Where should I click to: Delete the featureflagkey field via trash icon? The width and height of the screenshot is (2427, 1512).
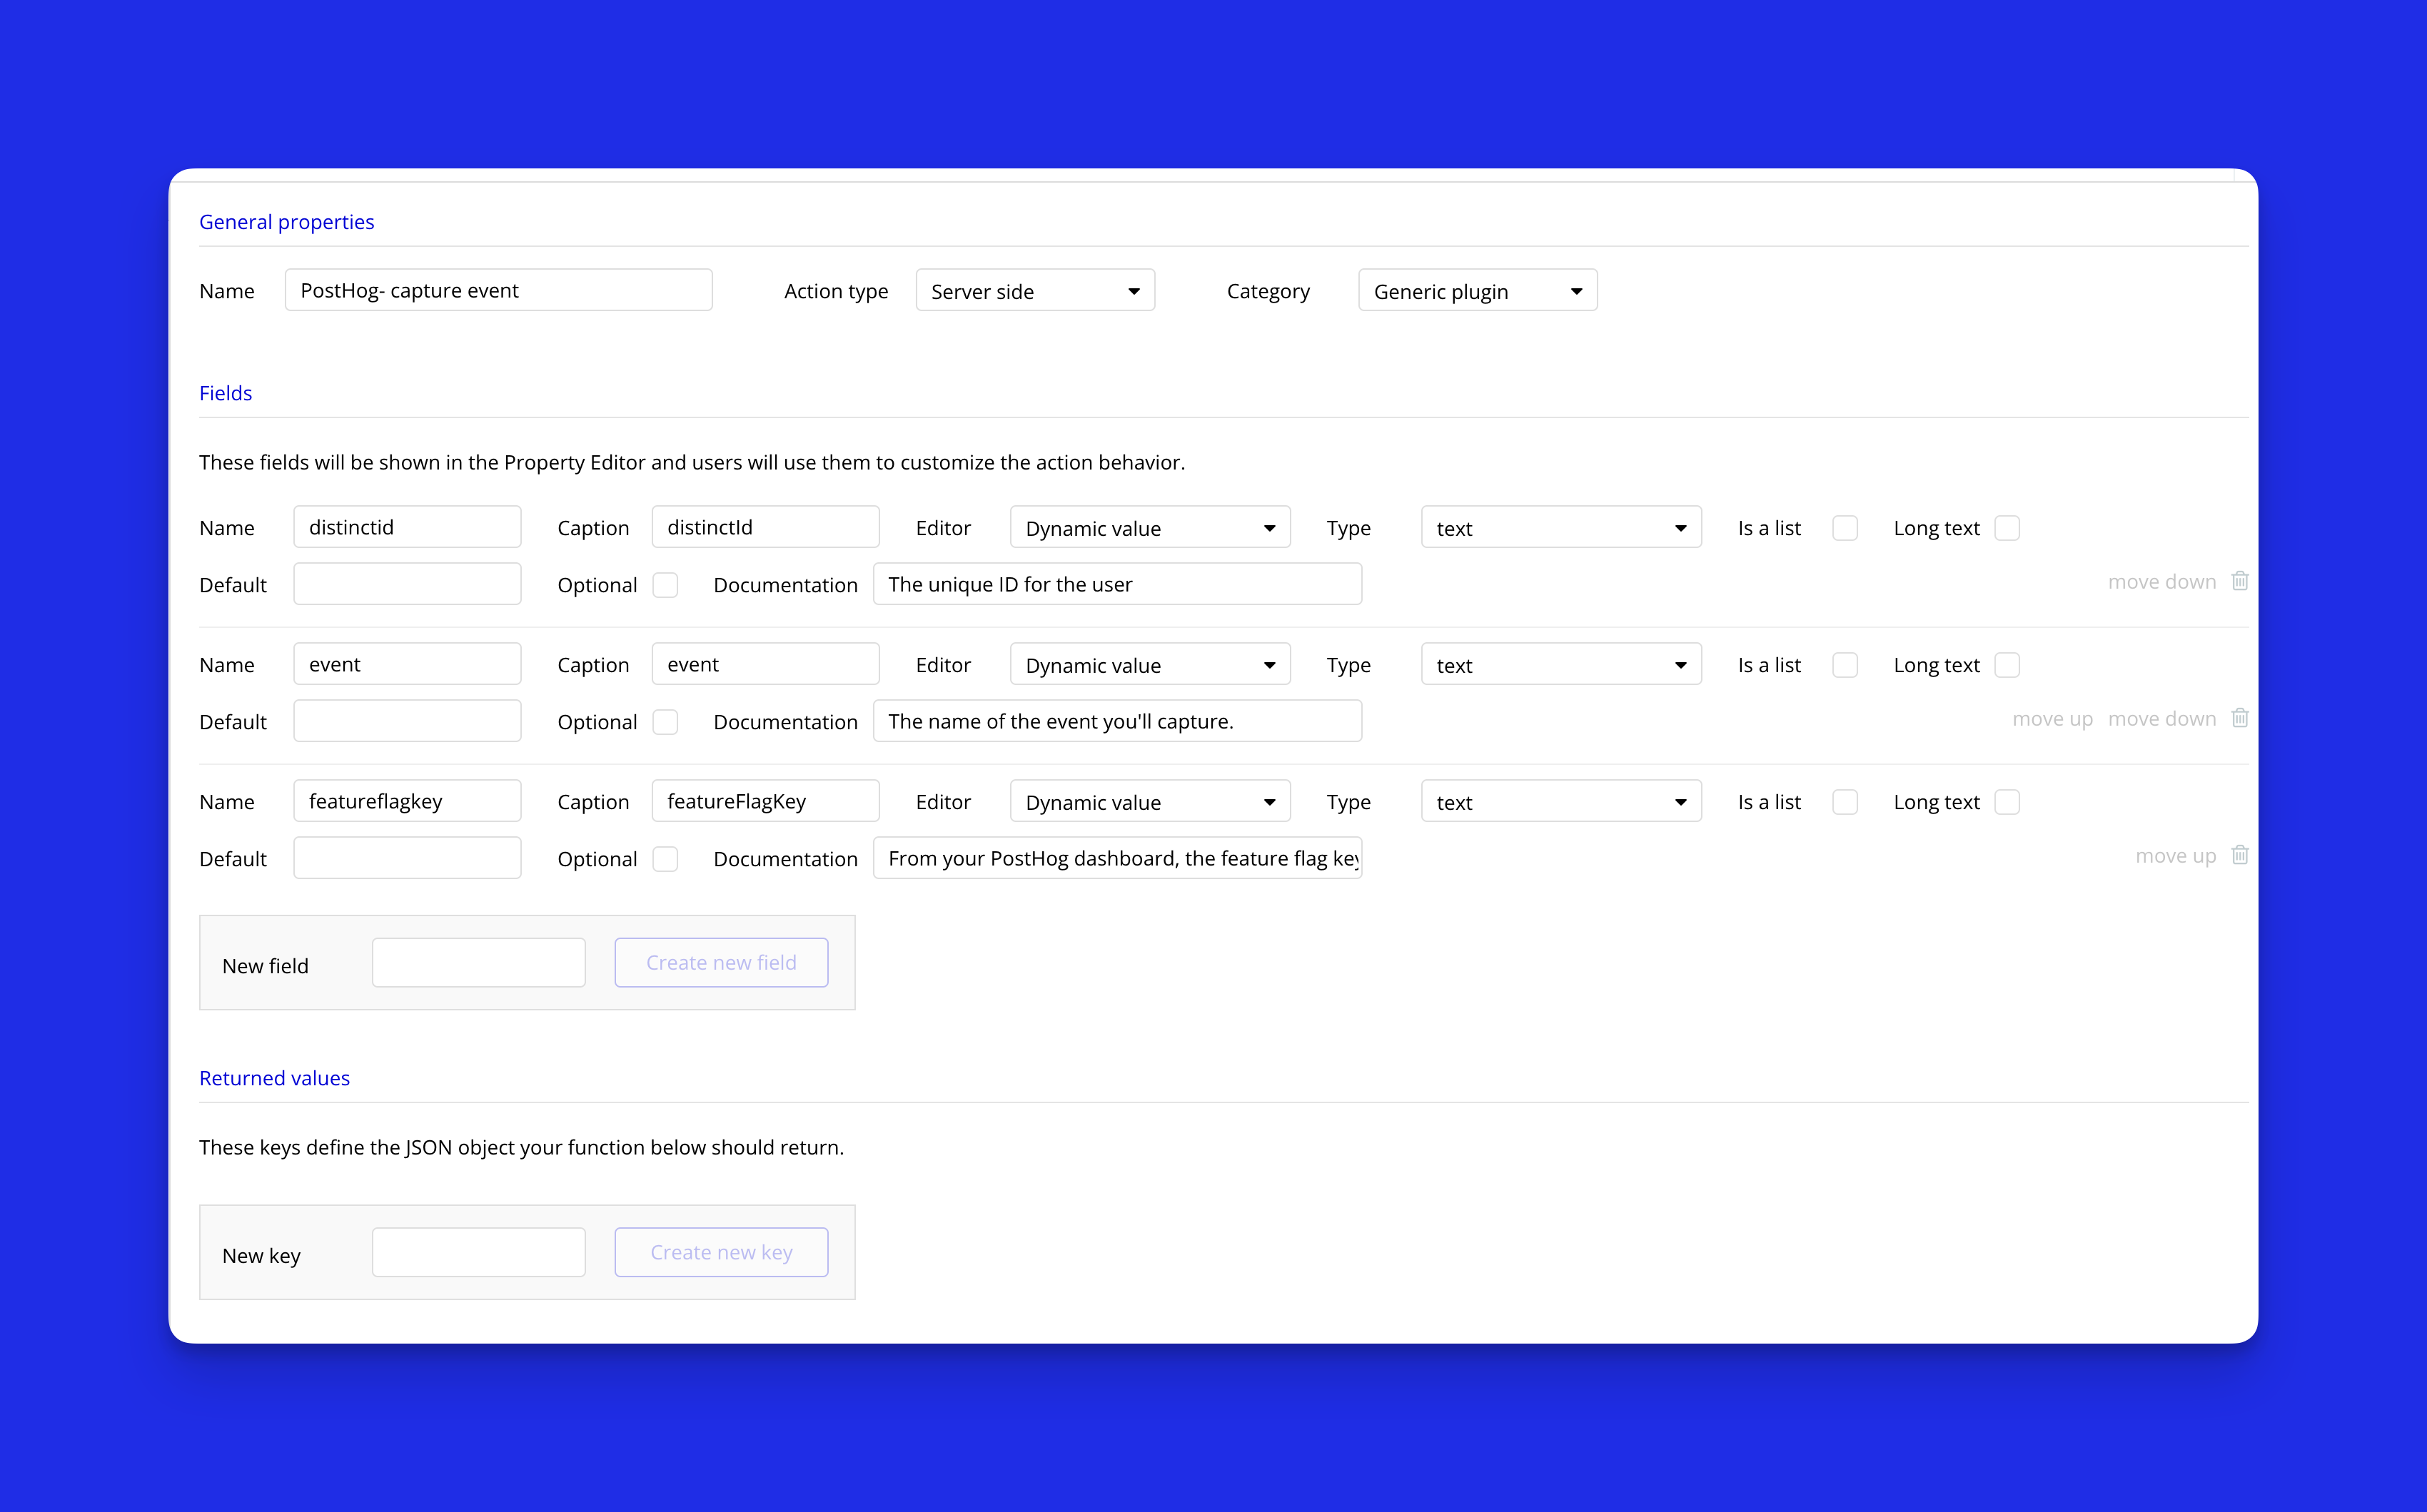pos(2240,855)
